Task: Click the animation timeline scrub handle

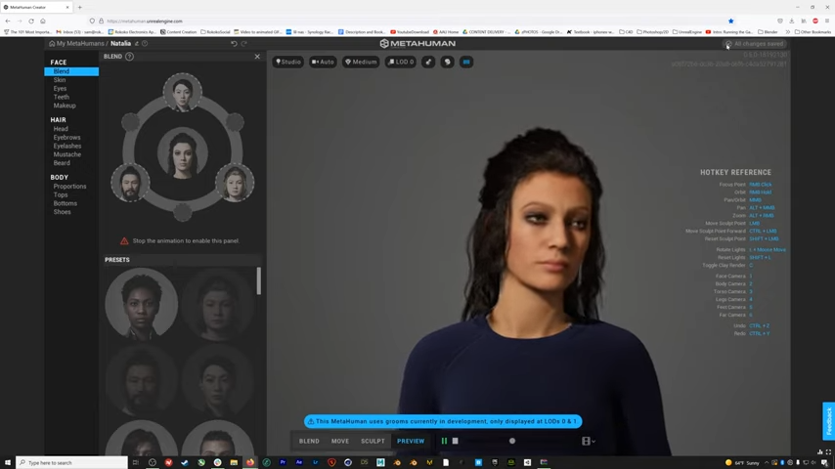Action: click(511, 441)
